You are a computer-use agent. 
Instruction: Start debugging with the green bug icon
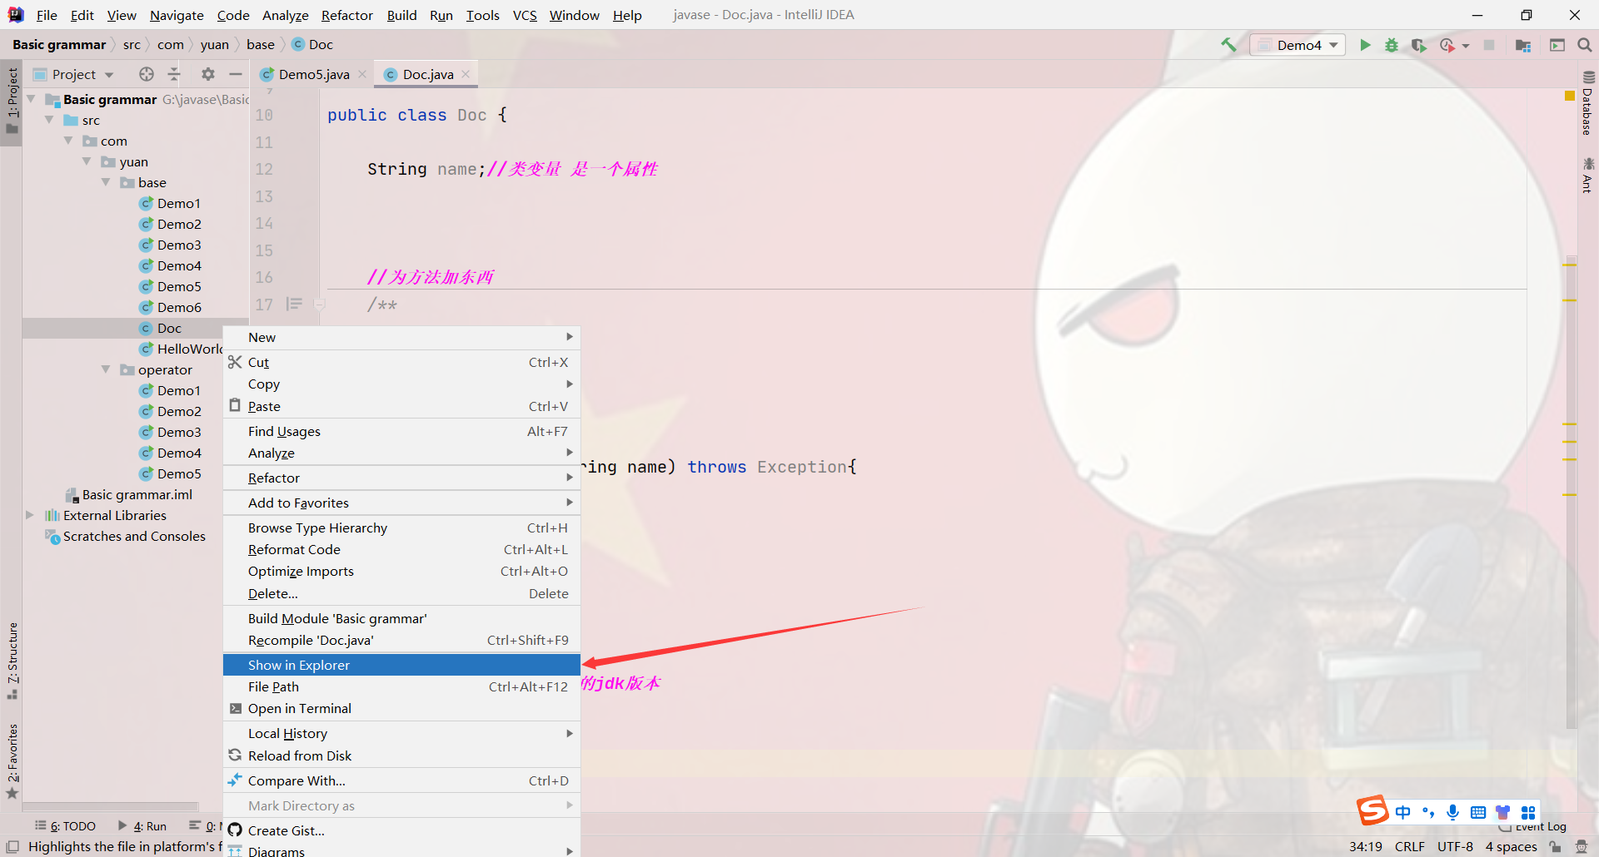point(1392,45)
